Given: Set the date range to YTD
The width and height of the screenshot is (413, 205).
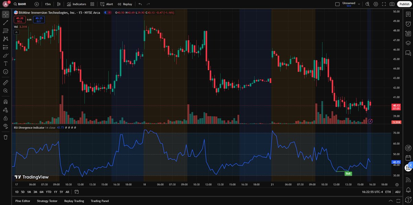Looking at the screenshot, I should (x=49, y=192).
